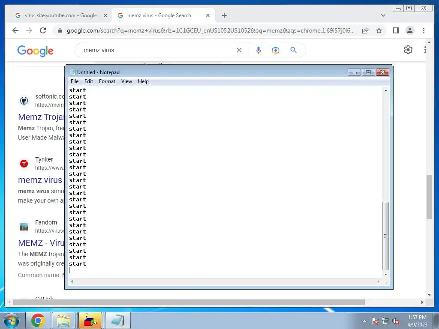Viewport: 439px width, 329px height.
Task: Click Notepad vertical scrollbar up arrow
Action: (386, 90)
